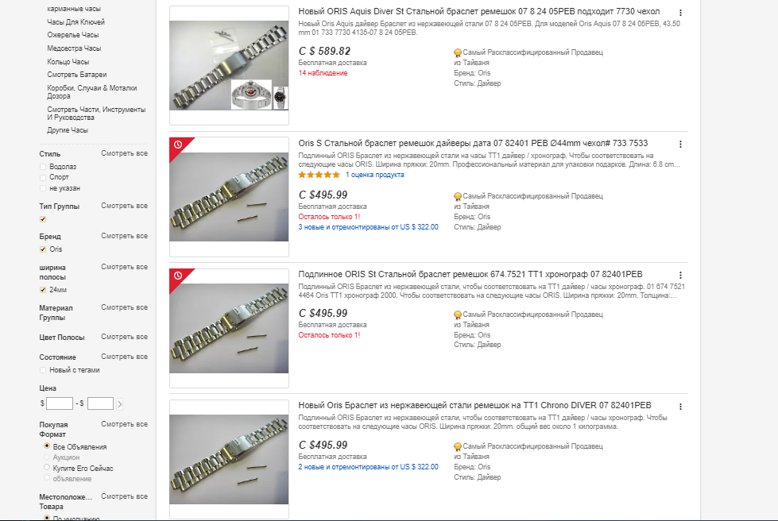This screenshot has height=521, width=778.
Task: Expand "Смотреть все" for the Стиль filter
Action: click(x=124, y=153)
